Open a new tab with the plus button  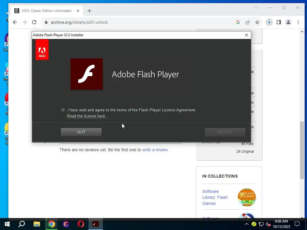click(89, 11)
